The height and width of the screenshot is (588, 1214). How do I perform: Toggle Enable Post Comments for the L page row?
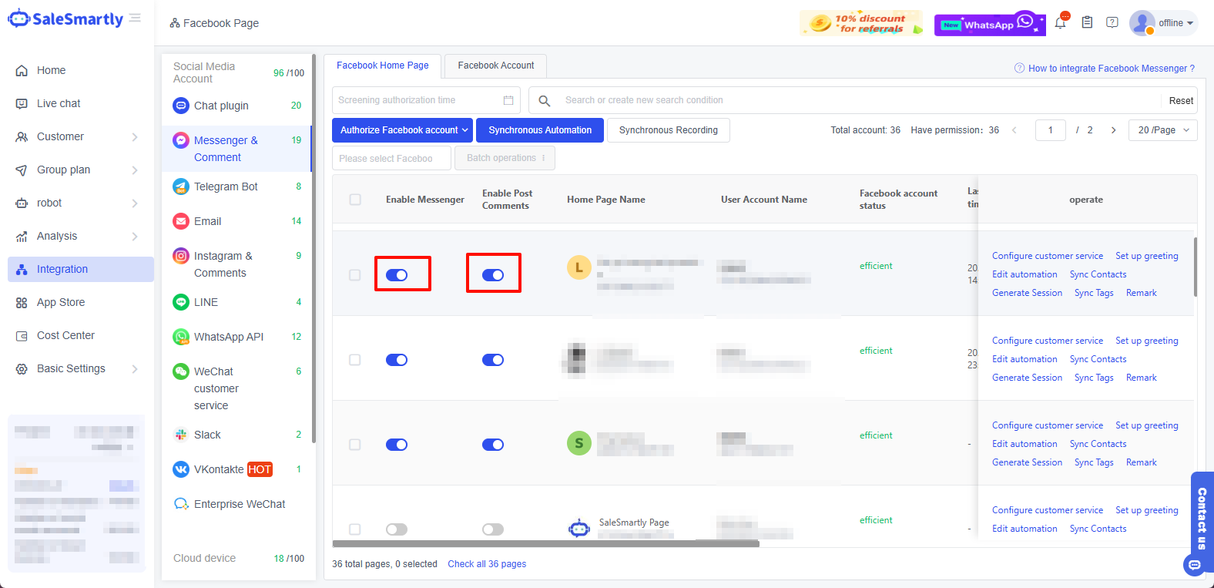[x=493, y=275]
